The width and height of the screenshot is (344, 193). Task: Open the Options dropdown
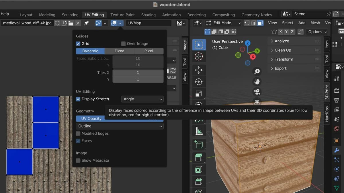[317, 32]
